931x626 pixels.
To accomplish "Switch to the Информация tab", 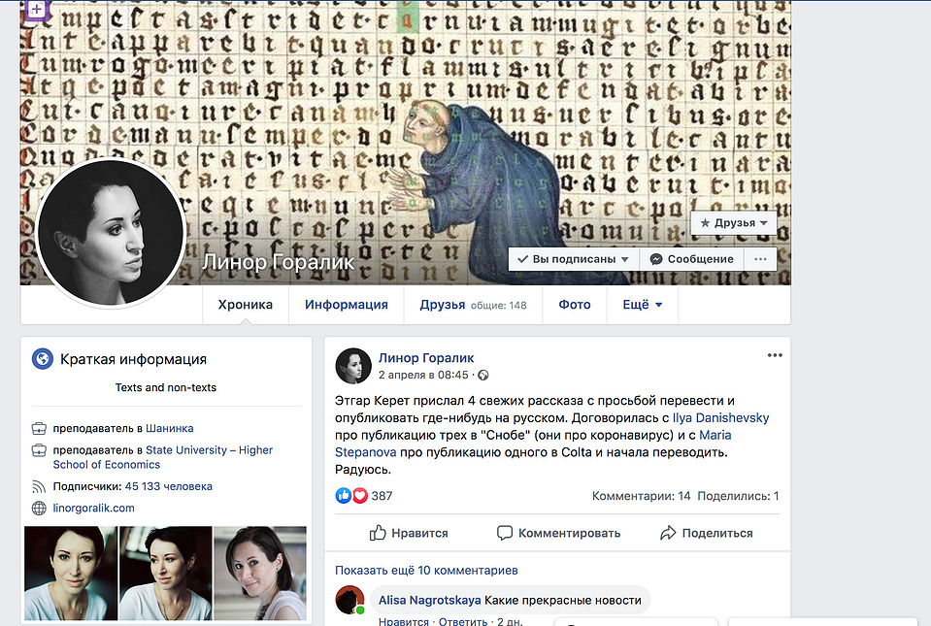I will (347, 305).
